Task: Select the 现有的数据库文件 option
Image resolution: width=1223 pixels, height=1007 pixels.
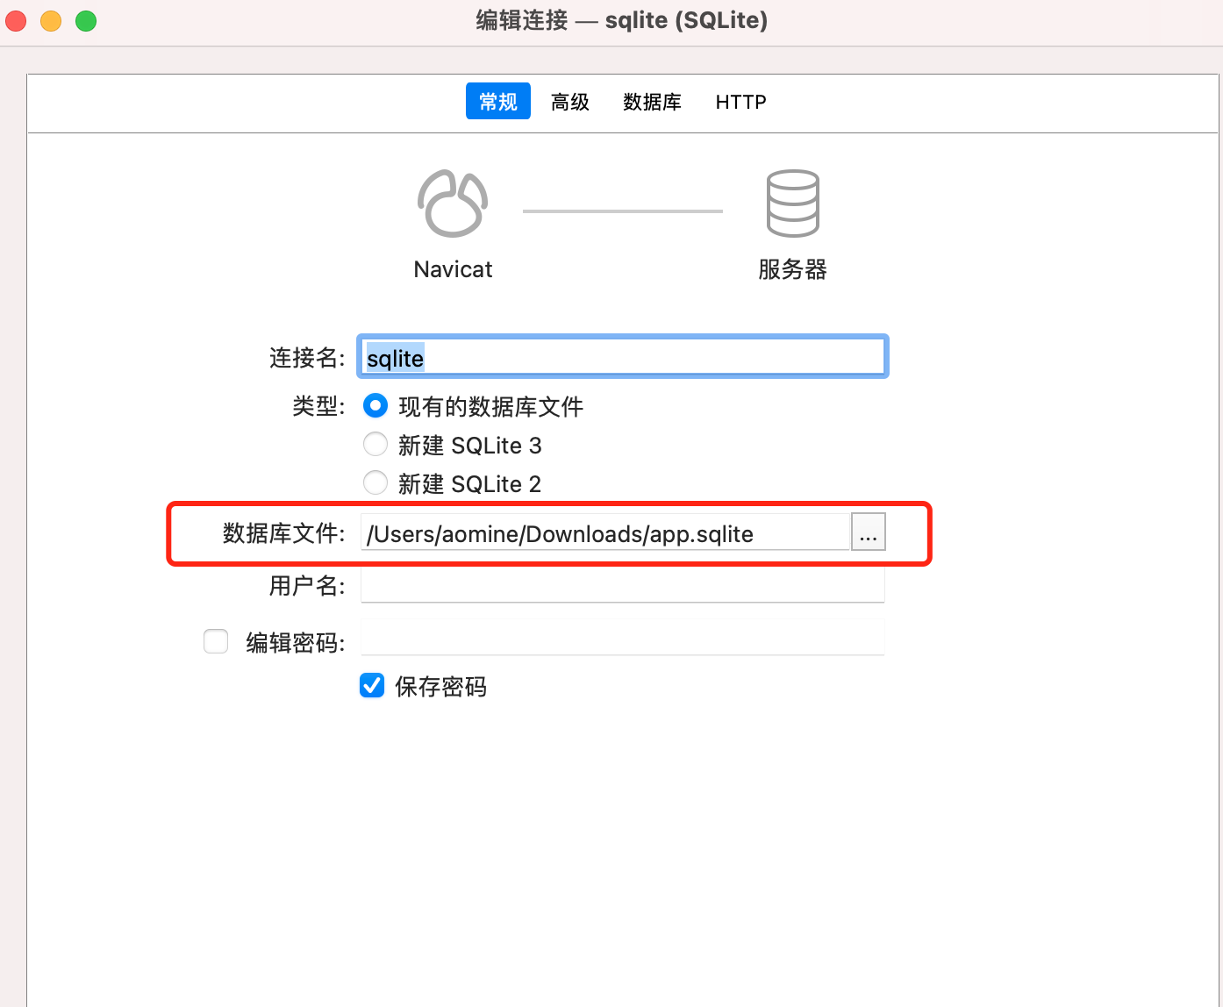Action: (x=375, y=405)
